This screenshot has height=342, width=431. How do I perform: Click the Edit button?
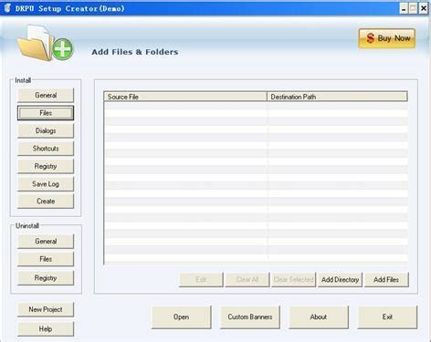(201, 280)
